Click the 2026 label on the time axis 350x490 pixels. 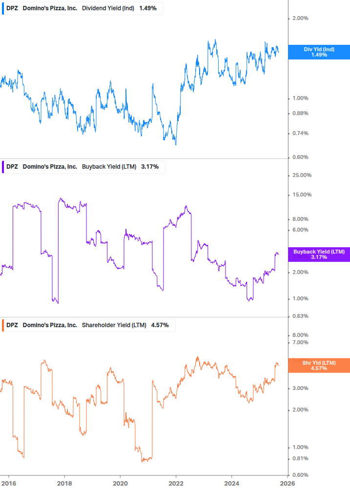[x=288, y=484]
